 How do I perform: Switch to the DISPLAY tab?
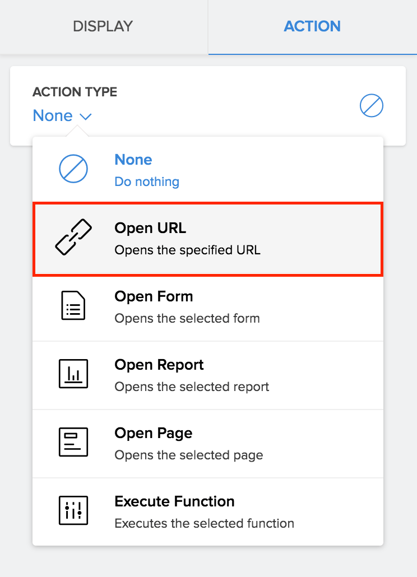pyautogui.click(x=103, y=26)
